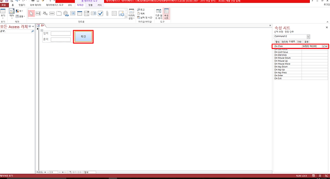Image resolution: width=330 pixels, height=179 pixels.
Task: Insert 날짜 및 시간 into the form
Action: [144, 18]
